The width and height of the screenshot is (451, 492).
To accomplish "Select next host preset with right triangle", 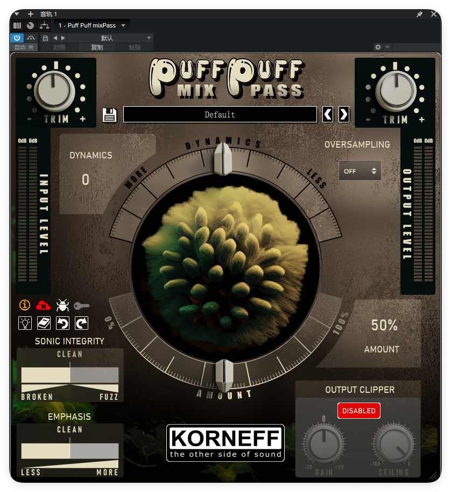I will tap(64, 38).
